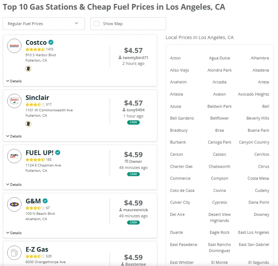Open the Regular Fuel Prices dropdown

(44, 24)
